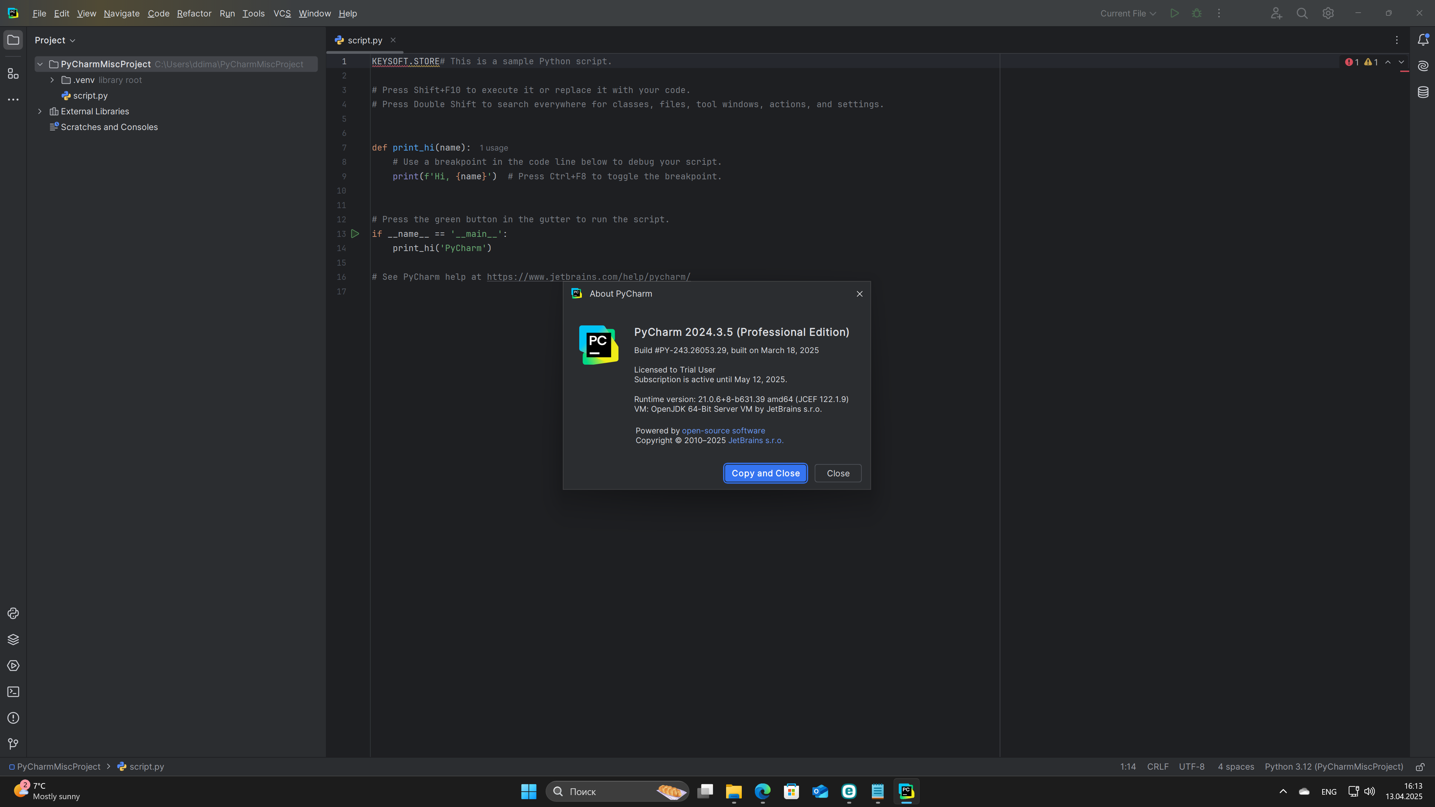This screenshot has width=1435, height=807.
Task: Open the Help menu
Action: pyautogui.click(x=348, y=13)
